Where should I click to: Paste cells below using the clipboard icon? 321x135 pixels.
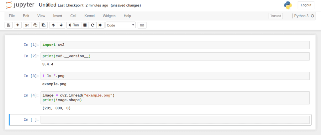tap(43, 25)
